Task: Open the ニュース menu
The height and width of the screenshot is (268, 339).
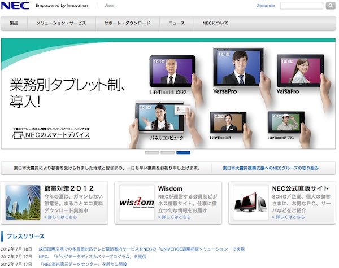Action: point(176,23)
